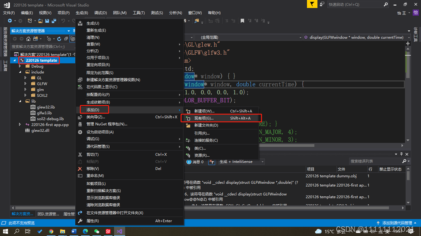Open the 生成 + IntelliSense dropdown
The height and width of the screenshot is (236, 421).
pyautogui.click(x=241, y=162)
